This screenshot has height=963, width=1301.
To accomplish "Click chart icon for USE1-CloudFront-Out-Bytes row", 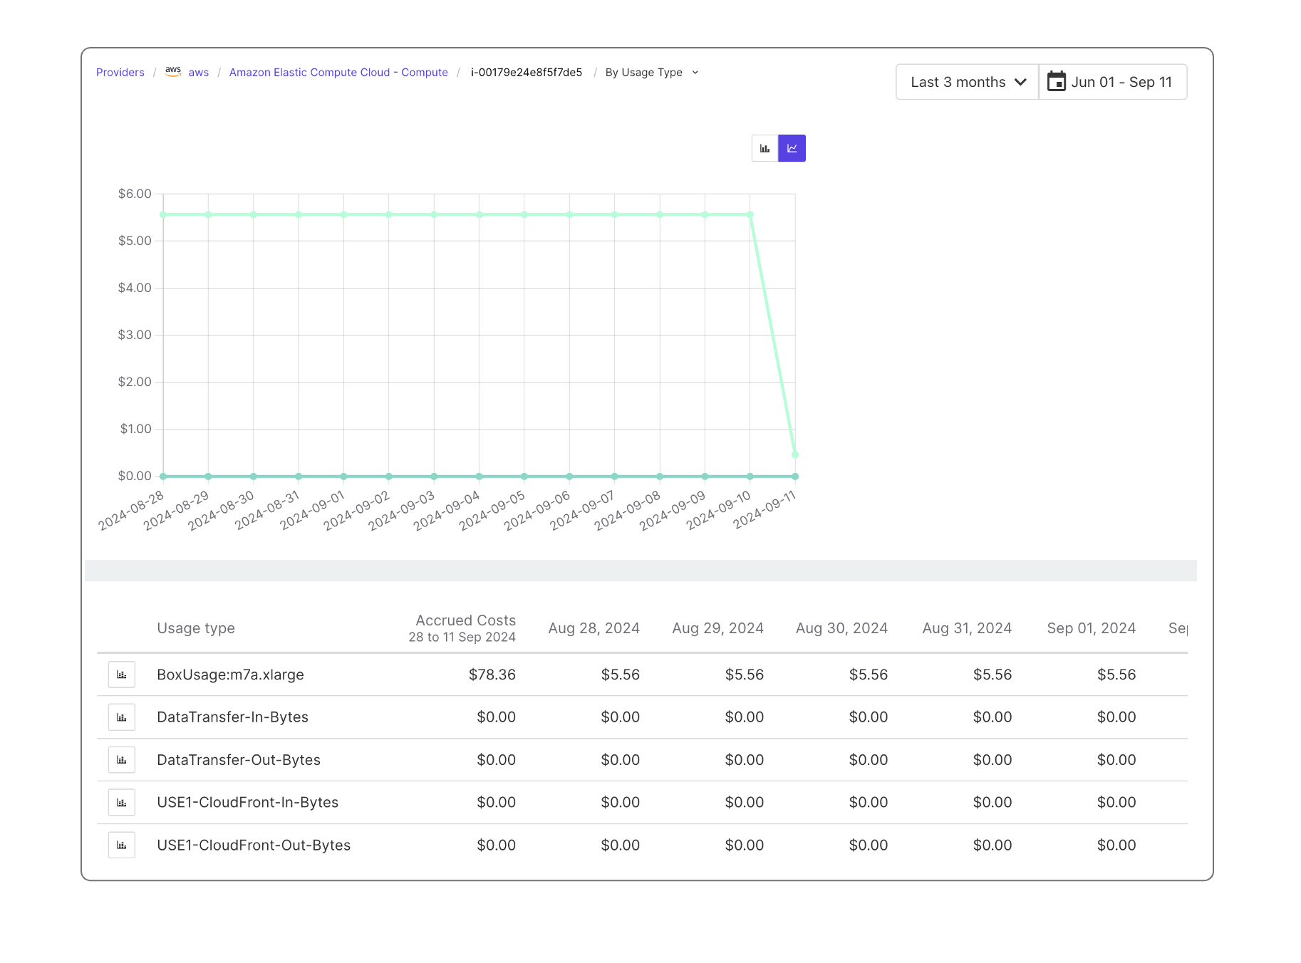I will [x=122, y=845].
